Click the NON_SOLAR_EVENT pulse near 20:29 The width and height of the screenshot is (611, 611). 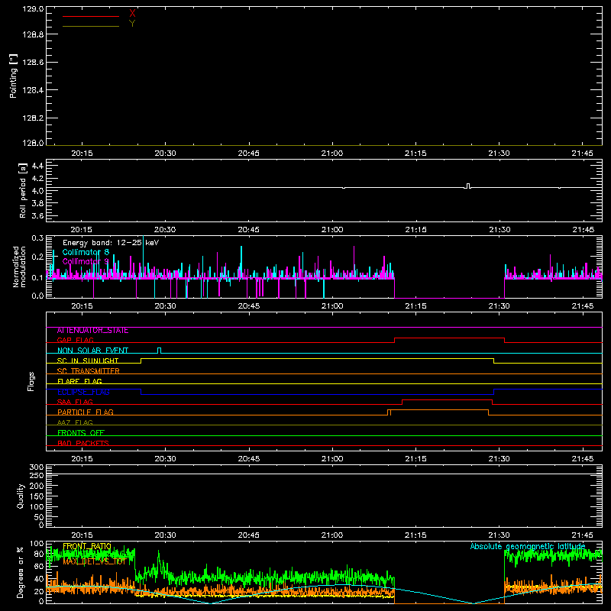point(159,351)
